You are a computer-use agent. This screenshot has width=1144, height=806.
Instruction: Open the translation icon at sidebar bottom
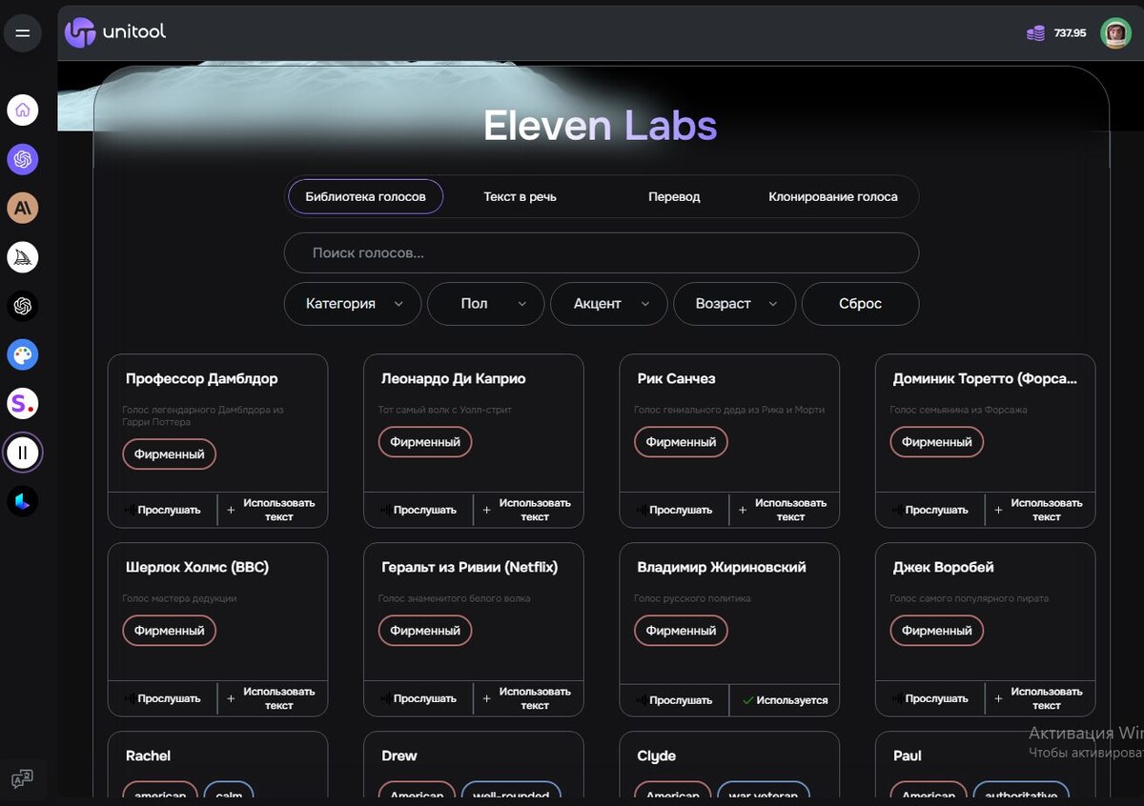(x=22, y=777)
